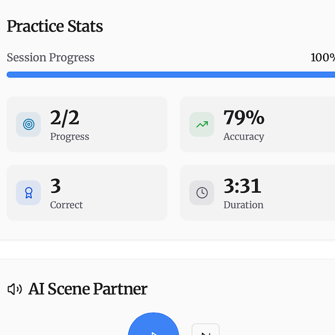Click the target icon in Progress card
The image size is (335, 335).
(x=28, y=125)
